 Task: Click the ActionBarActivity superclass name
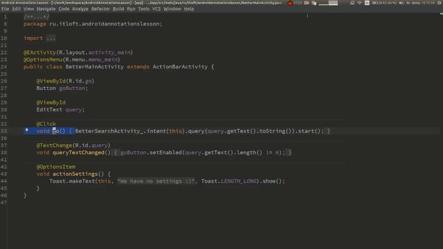tap(180, 67)
